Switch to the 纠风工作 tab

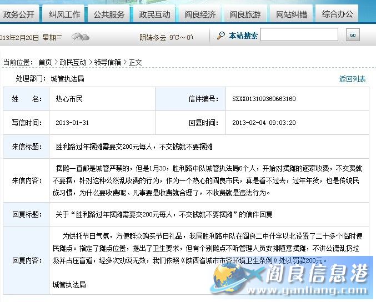pos(64,14)
